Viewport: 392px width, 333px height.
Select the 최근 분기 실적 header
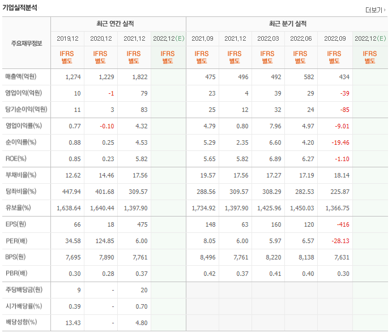(x=288, y=24)
